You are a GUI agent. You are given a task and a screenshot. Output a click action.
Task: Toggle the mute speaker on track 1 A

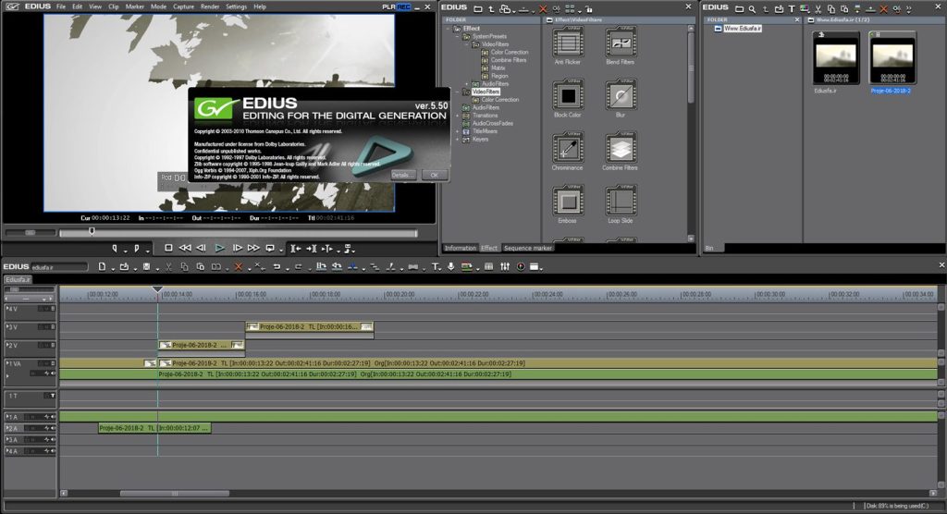click(53, 417)
